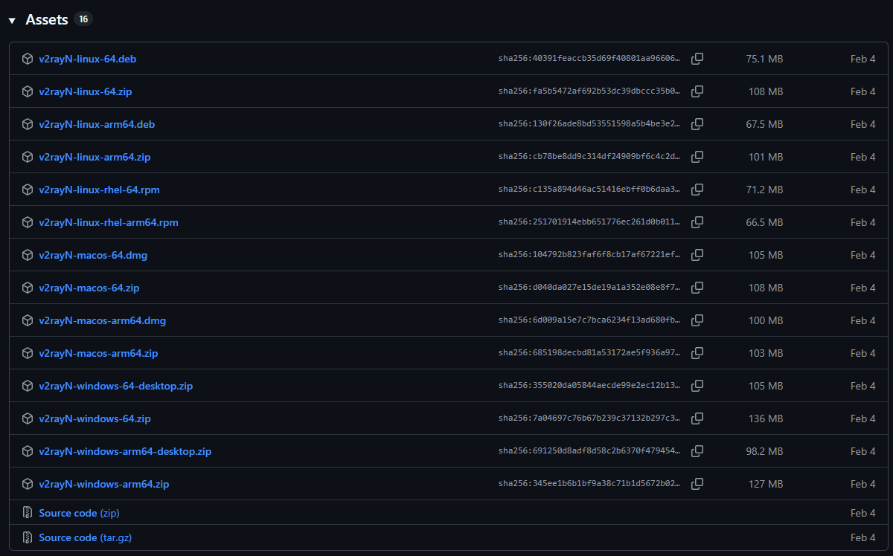Click the 75.1 MB size value
The width and height of the screenshot is (893, 556).
click(764, 59)
